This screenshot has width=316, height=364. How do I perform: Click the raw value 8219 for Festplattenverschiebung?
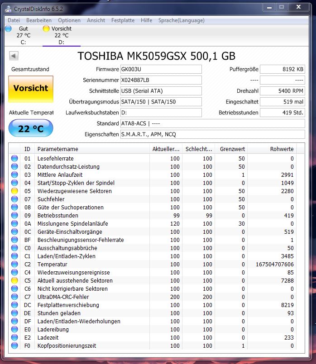coord(287,305)
